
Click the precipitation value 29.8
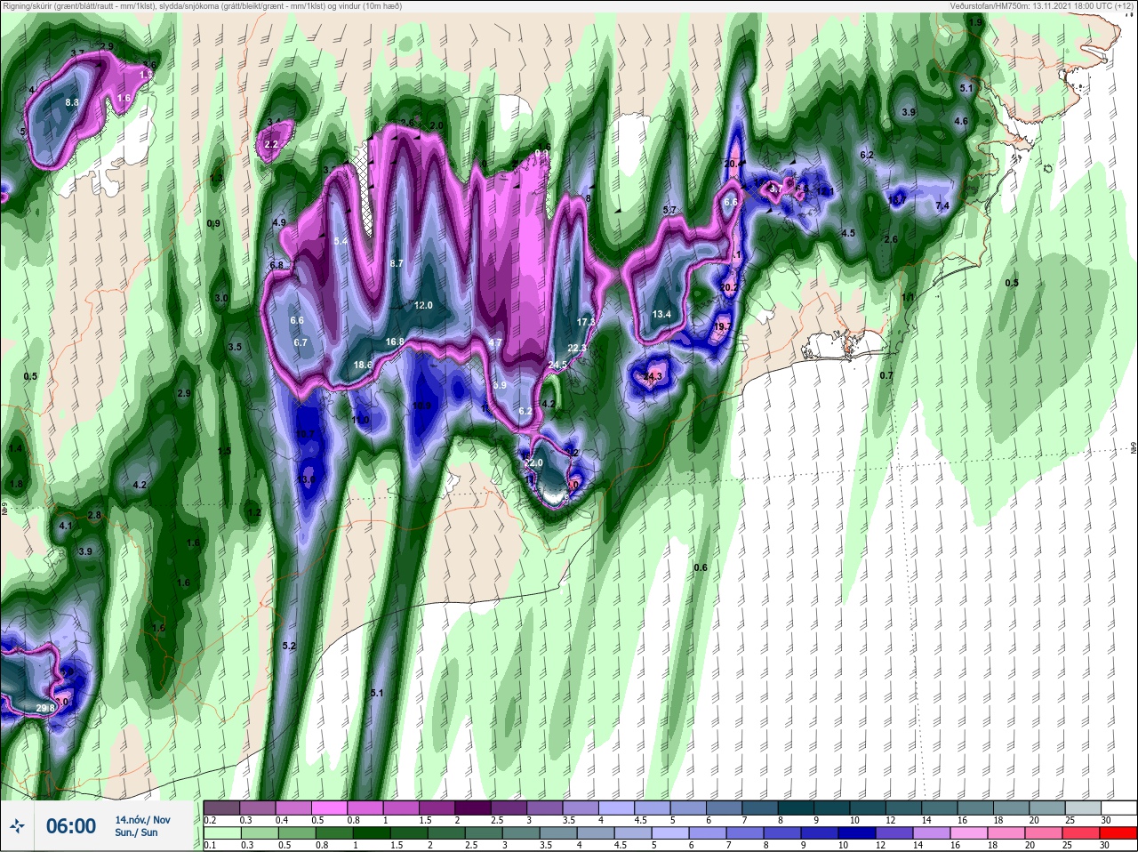click(x=45, y=708)
